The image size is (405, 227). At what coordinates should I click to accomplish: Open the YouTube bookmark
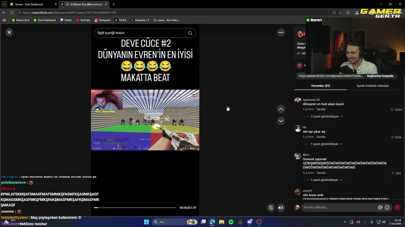tap(83, 20)
